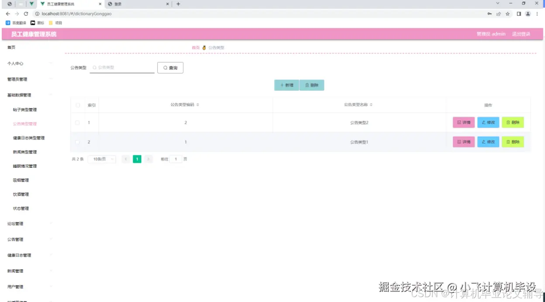
Task: Open the Chrome three-dot menu
Action: click(537, 14)
